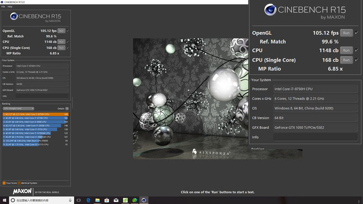Image resolution: width=363 pixels, height=204 pixels.
Task: Toggle the CPU test checkmark in left panel
Action: [68, 42]
